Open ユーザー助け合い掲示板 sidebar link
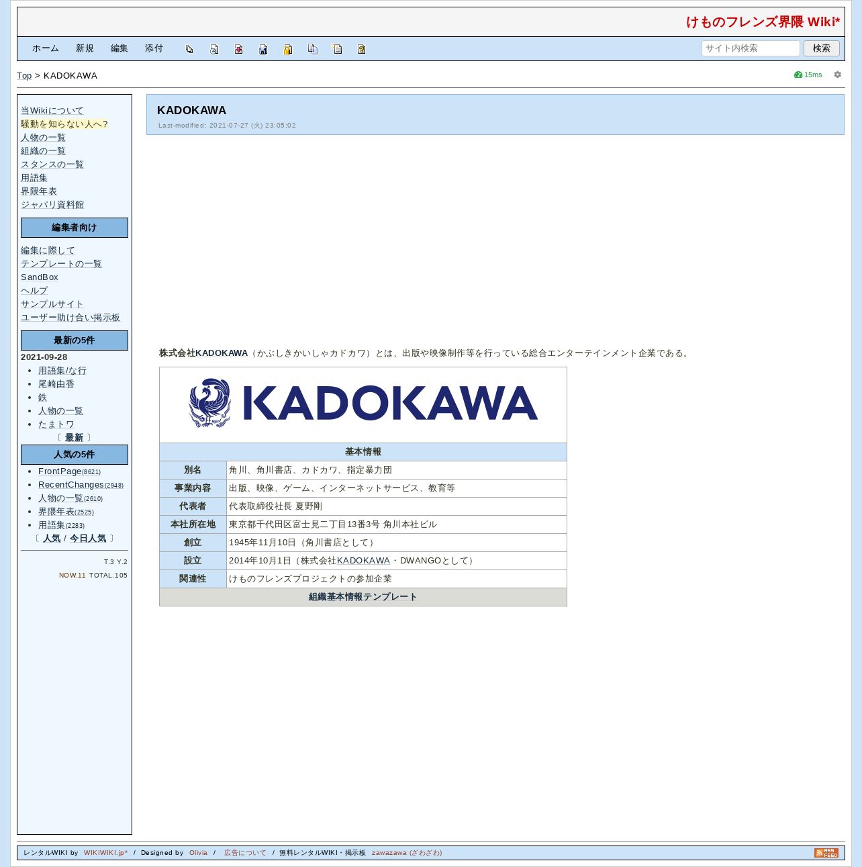The width and height of the screenshot is (862, 867). [70, 318]
